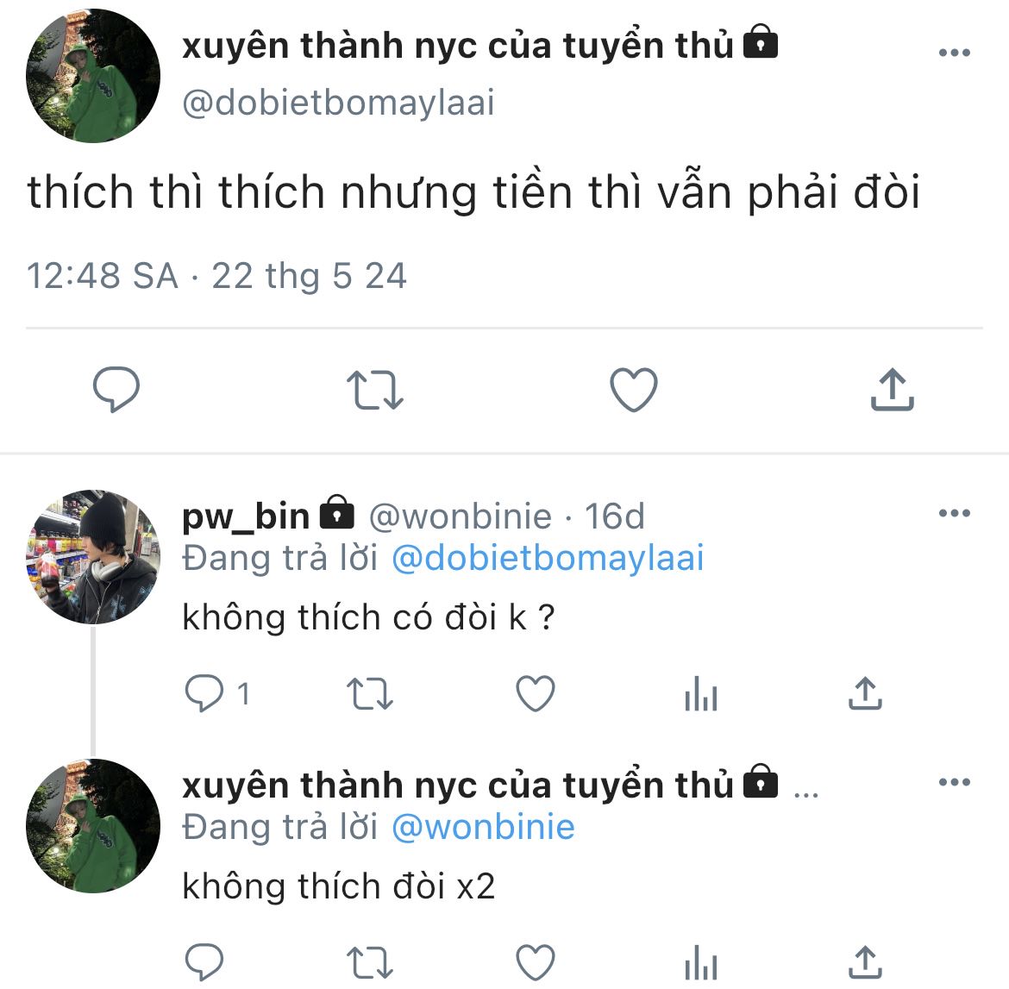Share pw_bin's reply
The image size is (1009, 989).
point(866,693)
